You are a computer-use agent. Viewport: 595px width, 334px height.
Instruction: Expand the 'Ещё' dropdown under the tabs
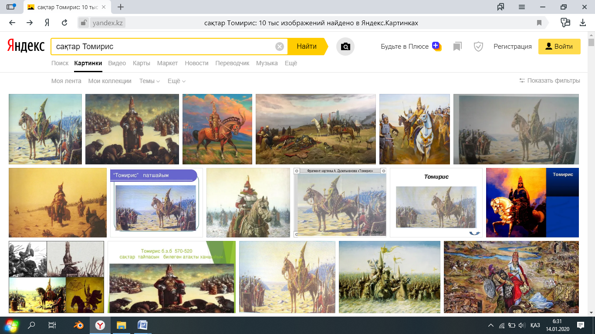tap(176, 81)
